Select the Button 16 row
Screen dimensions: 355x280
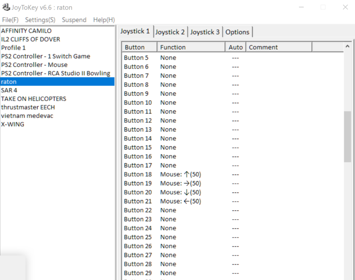[233, 156]
